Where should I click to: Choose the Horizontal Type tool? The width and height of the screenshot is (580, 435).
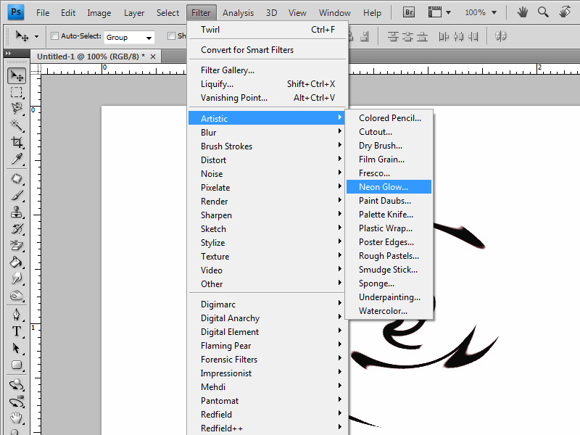17,331
